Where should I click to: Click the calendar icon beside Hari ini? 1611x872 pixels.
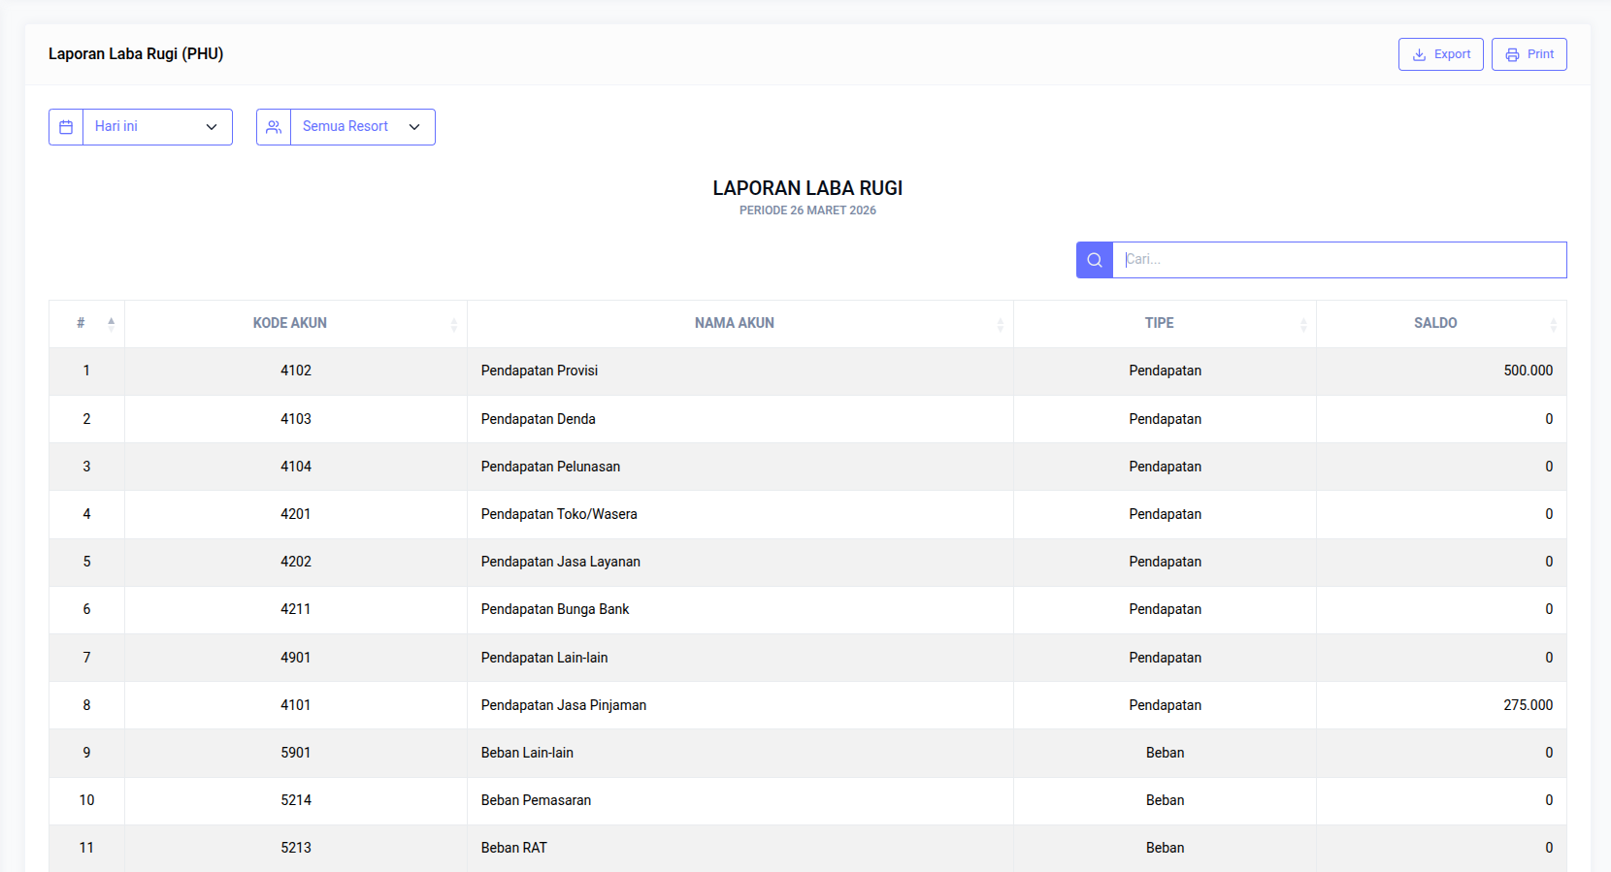[x=66, y=127]
